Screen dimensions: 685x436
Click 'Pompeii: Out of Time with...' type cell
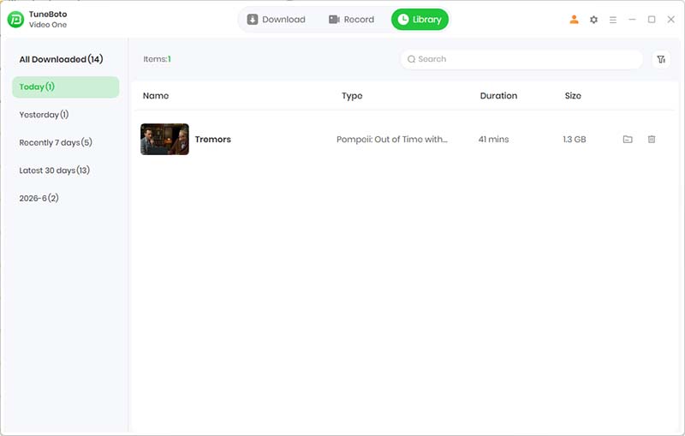(x=392, y=140)
